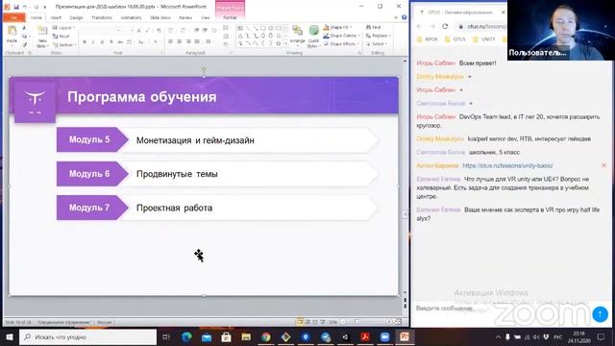The image size is (615, 346).
Task: Switch to the Animations tab
Action: pos(131,17)
